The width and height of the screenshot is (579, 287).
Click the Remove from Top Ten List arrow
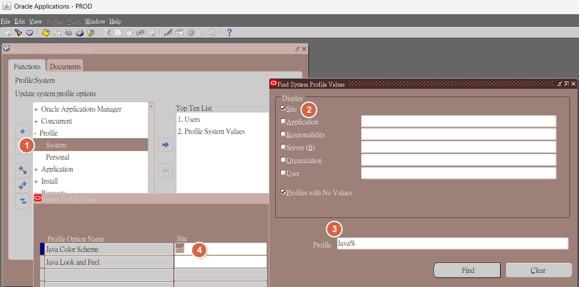click(x=166, y=171)
